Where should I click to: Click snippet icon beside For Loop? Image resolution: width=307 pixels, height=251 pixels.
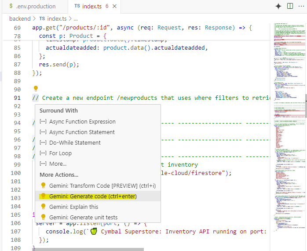coord(43,153)
